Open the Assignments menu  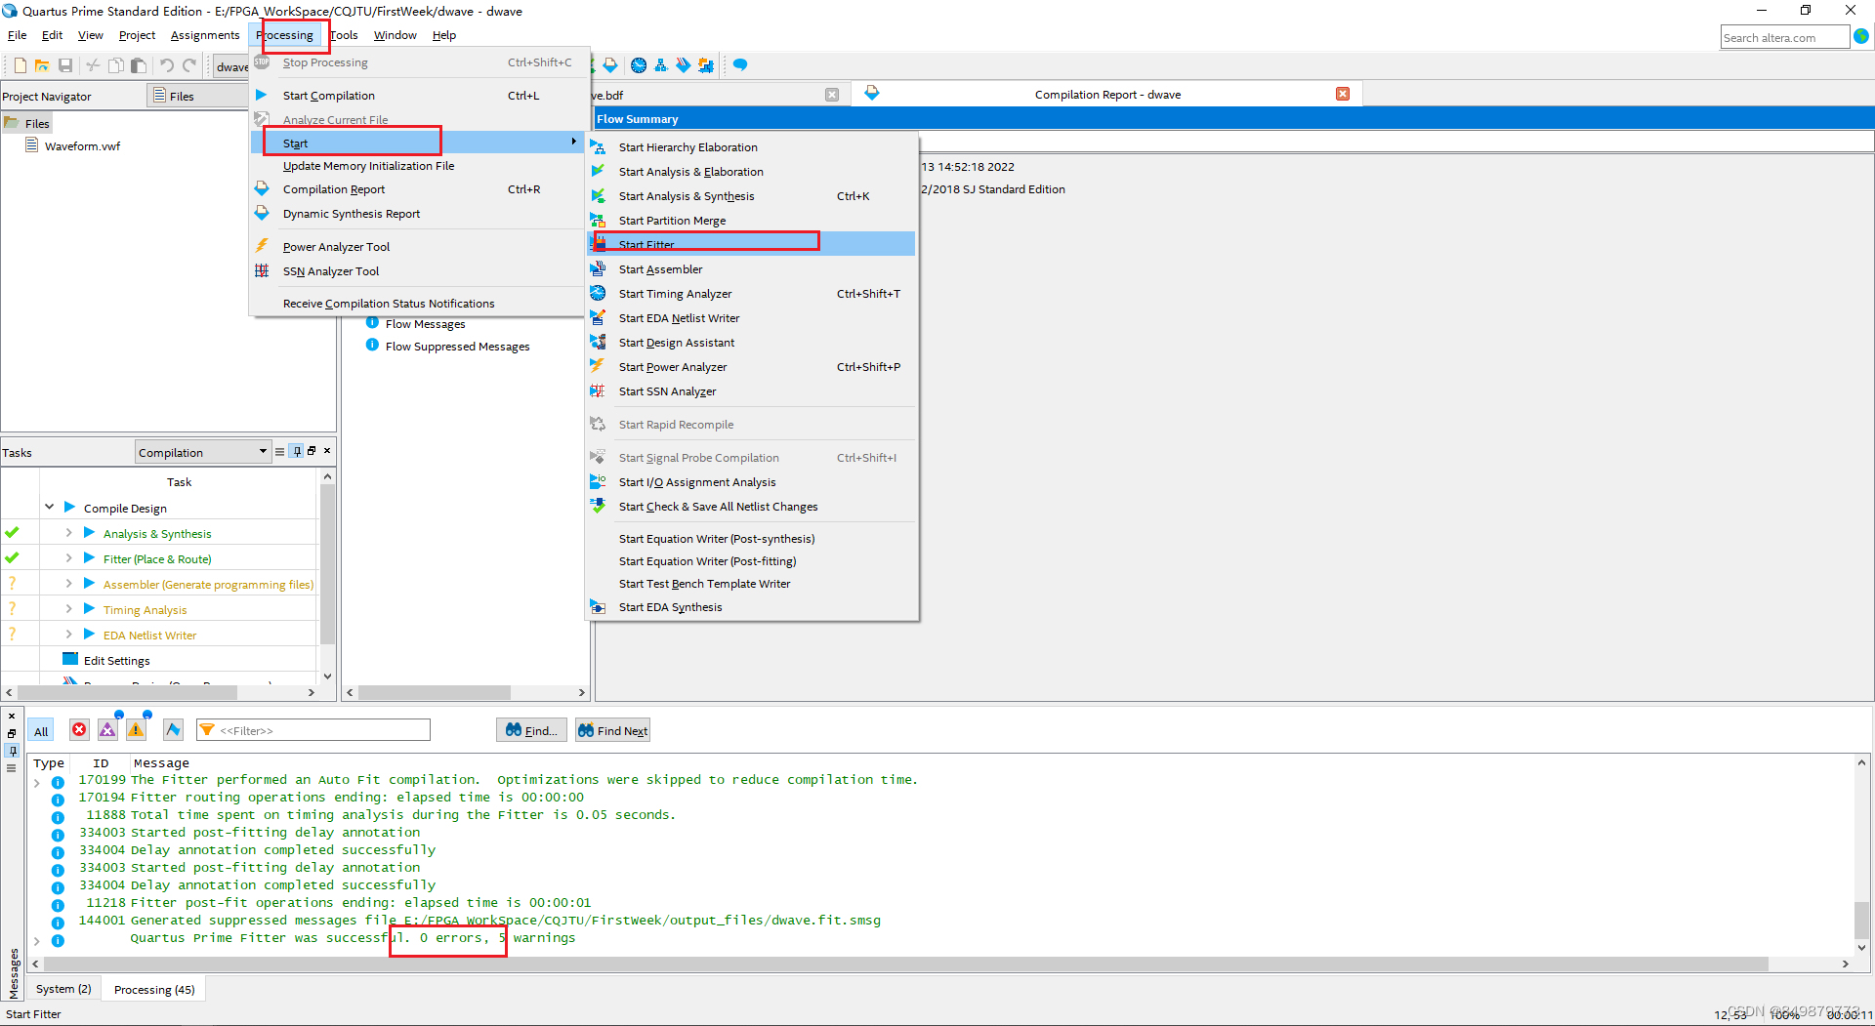[205, 35]
